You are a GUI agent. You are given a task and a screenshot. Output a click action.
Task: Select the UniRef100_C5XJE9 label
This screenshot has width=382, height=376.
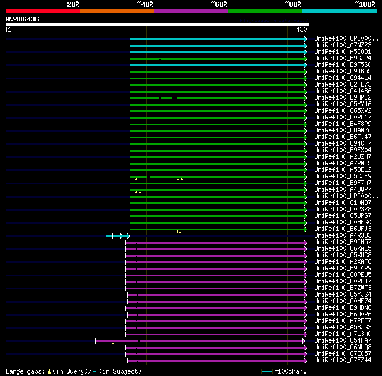(x=343, y=177)
